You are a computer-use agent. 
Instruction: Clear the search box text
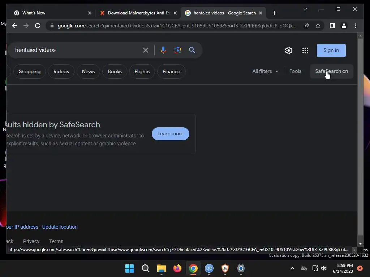[146, 50]
